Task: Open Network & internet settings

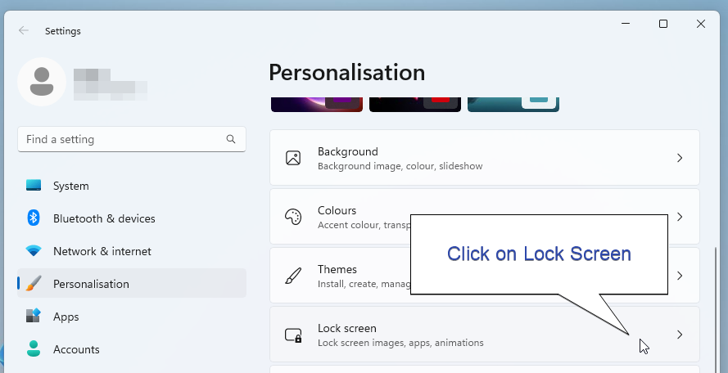Action: point(132,251)
